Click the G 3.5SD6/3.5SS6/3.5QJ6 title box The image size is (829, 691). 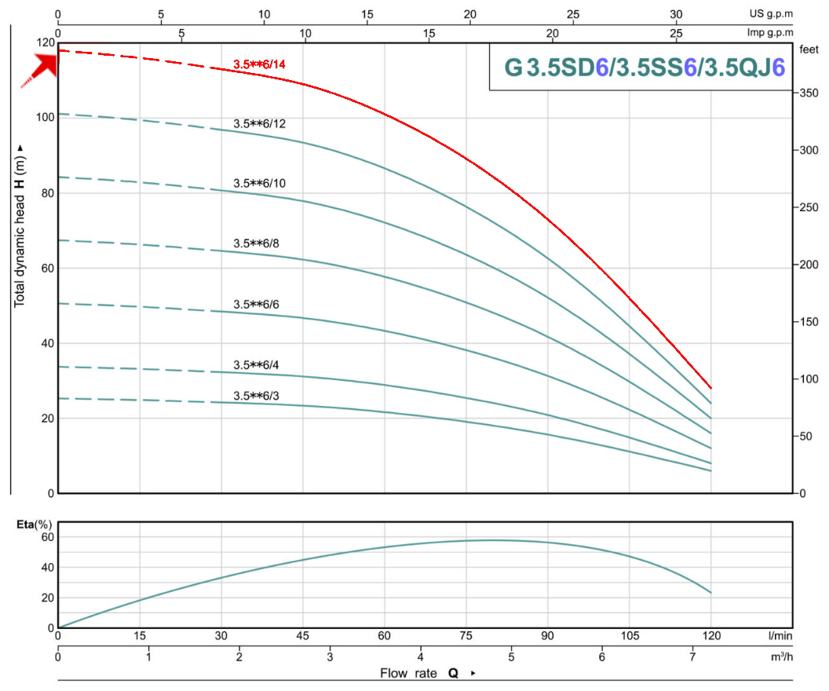click(x=641, y=68)
